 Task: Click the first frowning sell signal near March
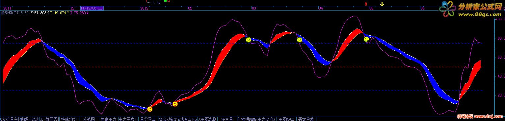248,40
